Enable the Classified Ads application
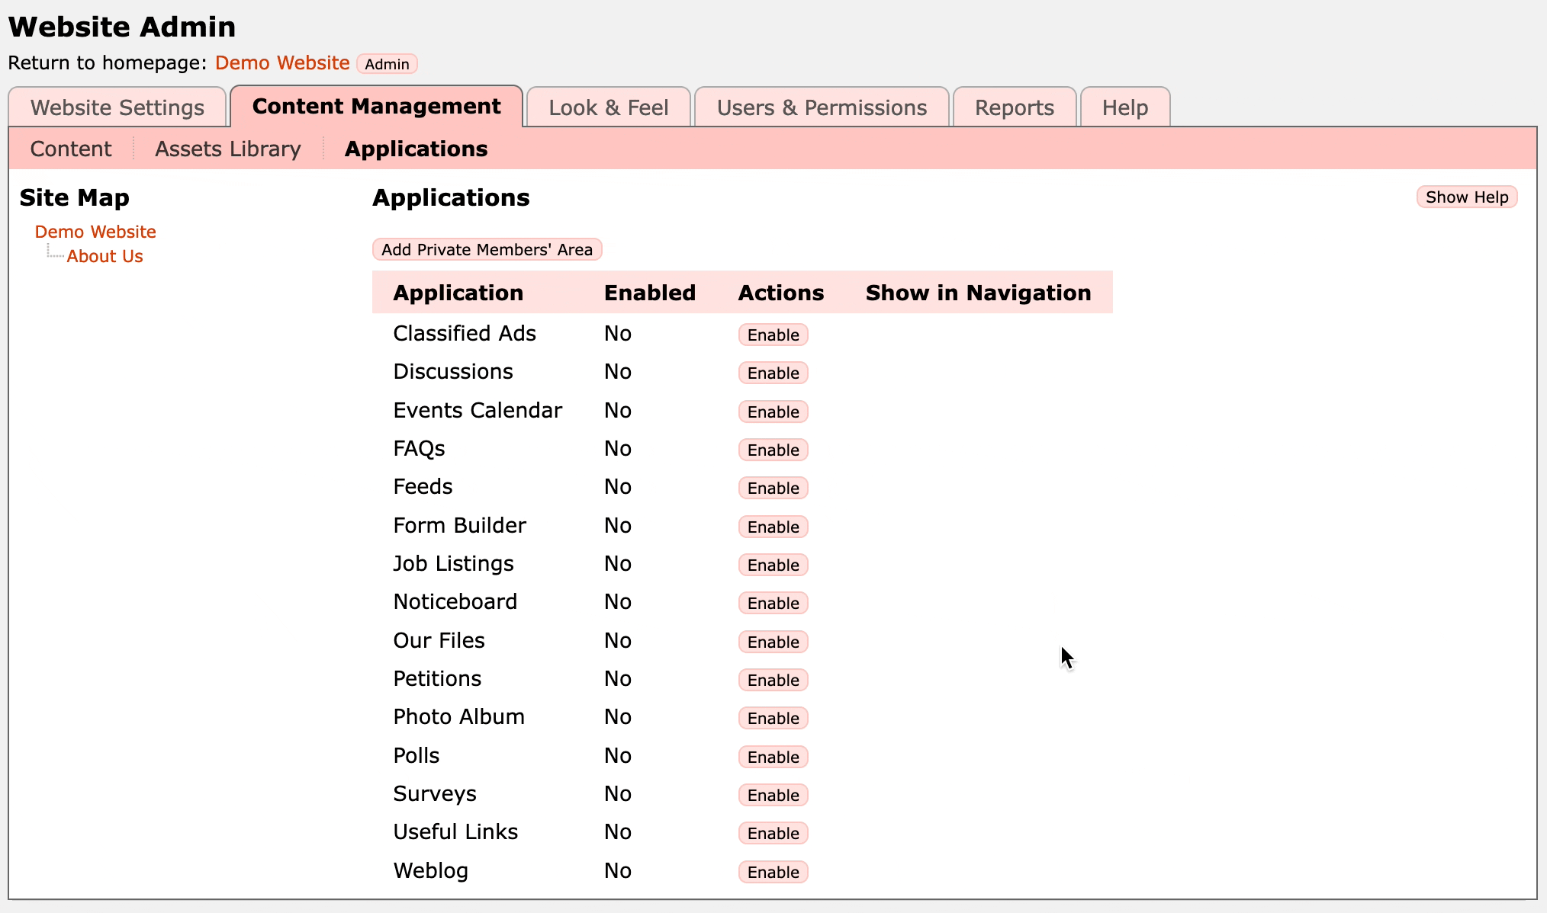The height and width of the screenshot is (913, 1547). tap(773, 335)
